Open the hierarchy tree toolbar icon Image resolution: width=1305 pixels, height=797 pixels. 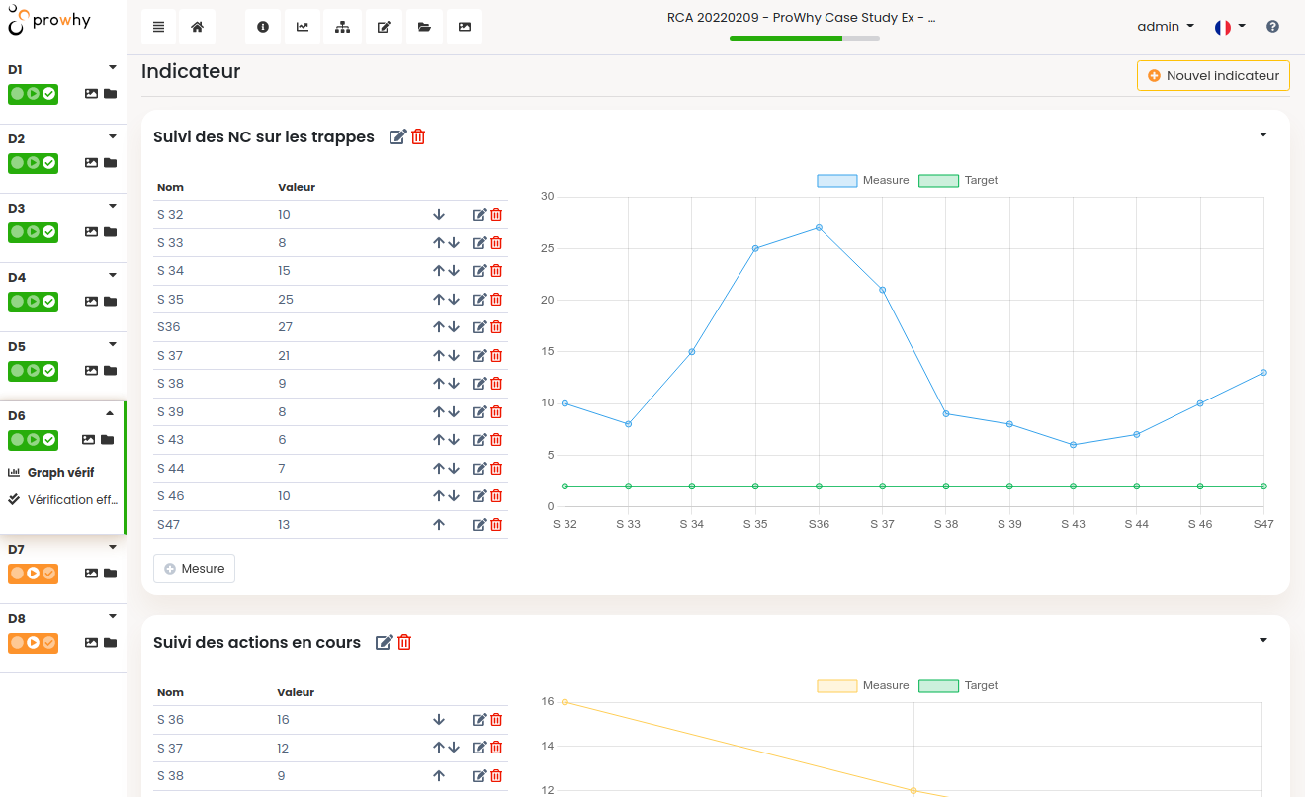pos(342,27)
